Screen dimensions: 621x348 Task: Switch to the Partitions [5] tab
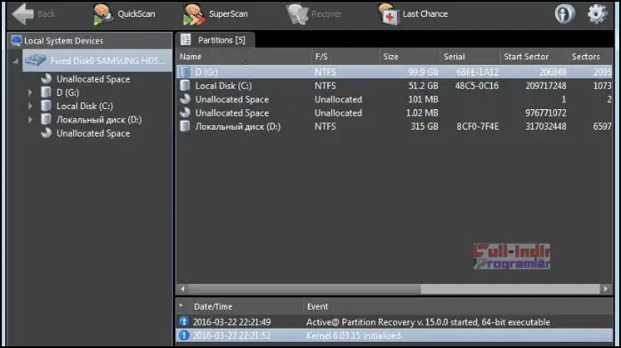coord(215,40)
